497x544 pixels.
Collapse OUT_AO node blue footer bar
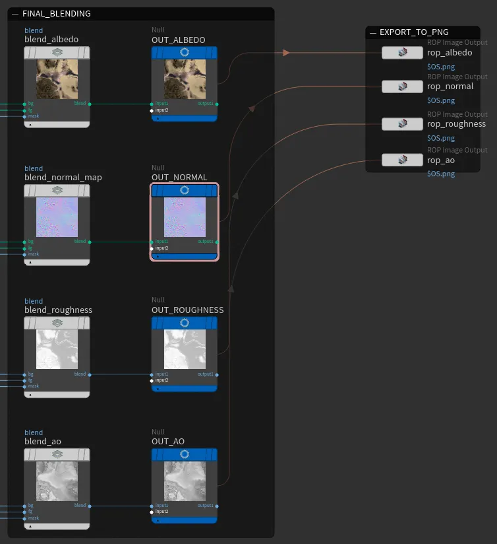click(185, 520)
